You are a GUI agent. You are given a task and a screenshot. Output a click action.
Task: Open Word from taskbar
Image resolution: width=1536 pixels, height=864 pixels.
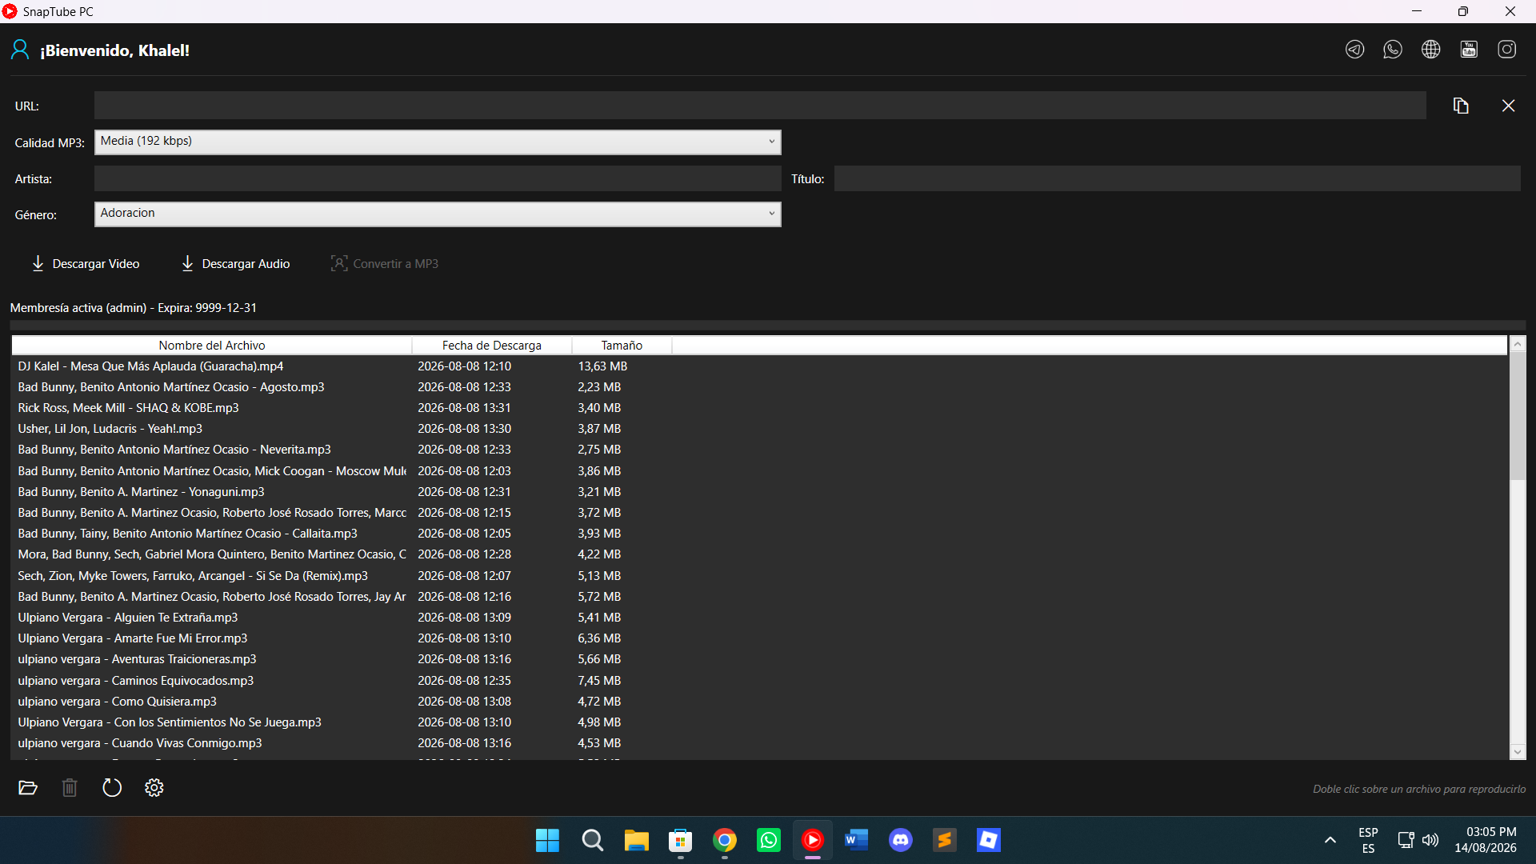click(857, 840)
